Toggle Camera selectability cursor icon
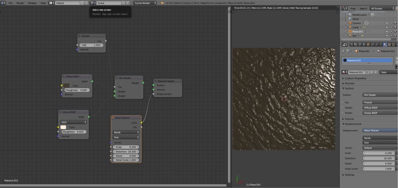The width and height of the screenshot is (398, 188). tap(391, 23)
